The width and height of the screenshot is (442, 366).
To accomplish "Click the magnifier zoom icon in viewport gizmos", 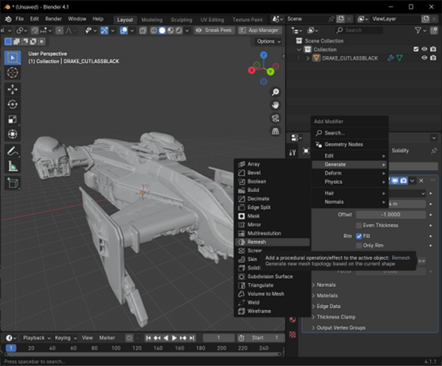I will 275,92.
